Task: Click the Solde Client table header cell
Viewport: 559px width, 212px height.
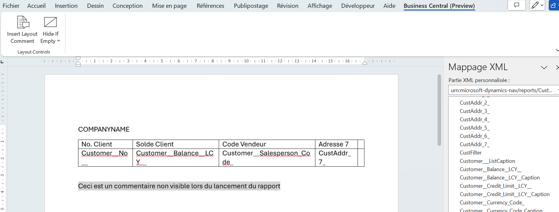Action: (155, 144)
